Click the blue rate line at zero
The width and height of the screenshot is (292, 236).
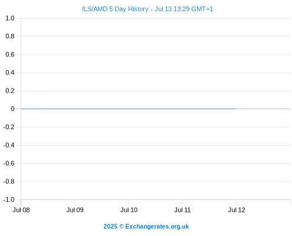[129, 109]
